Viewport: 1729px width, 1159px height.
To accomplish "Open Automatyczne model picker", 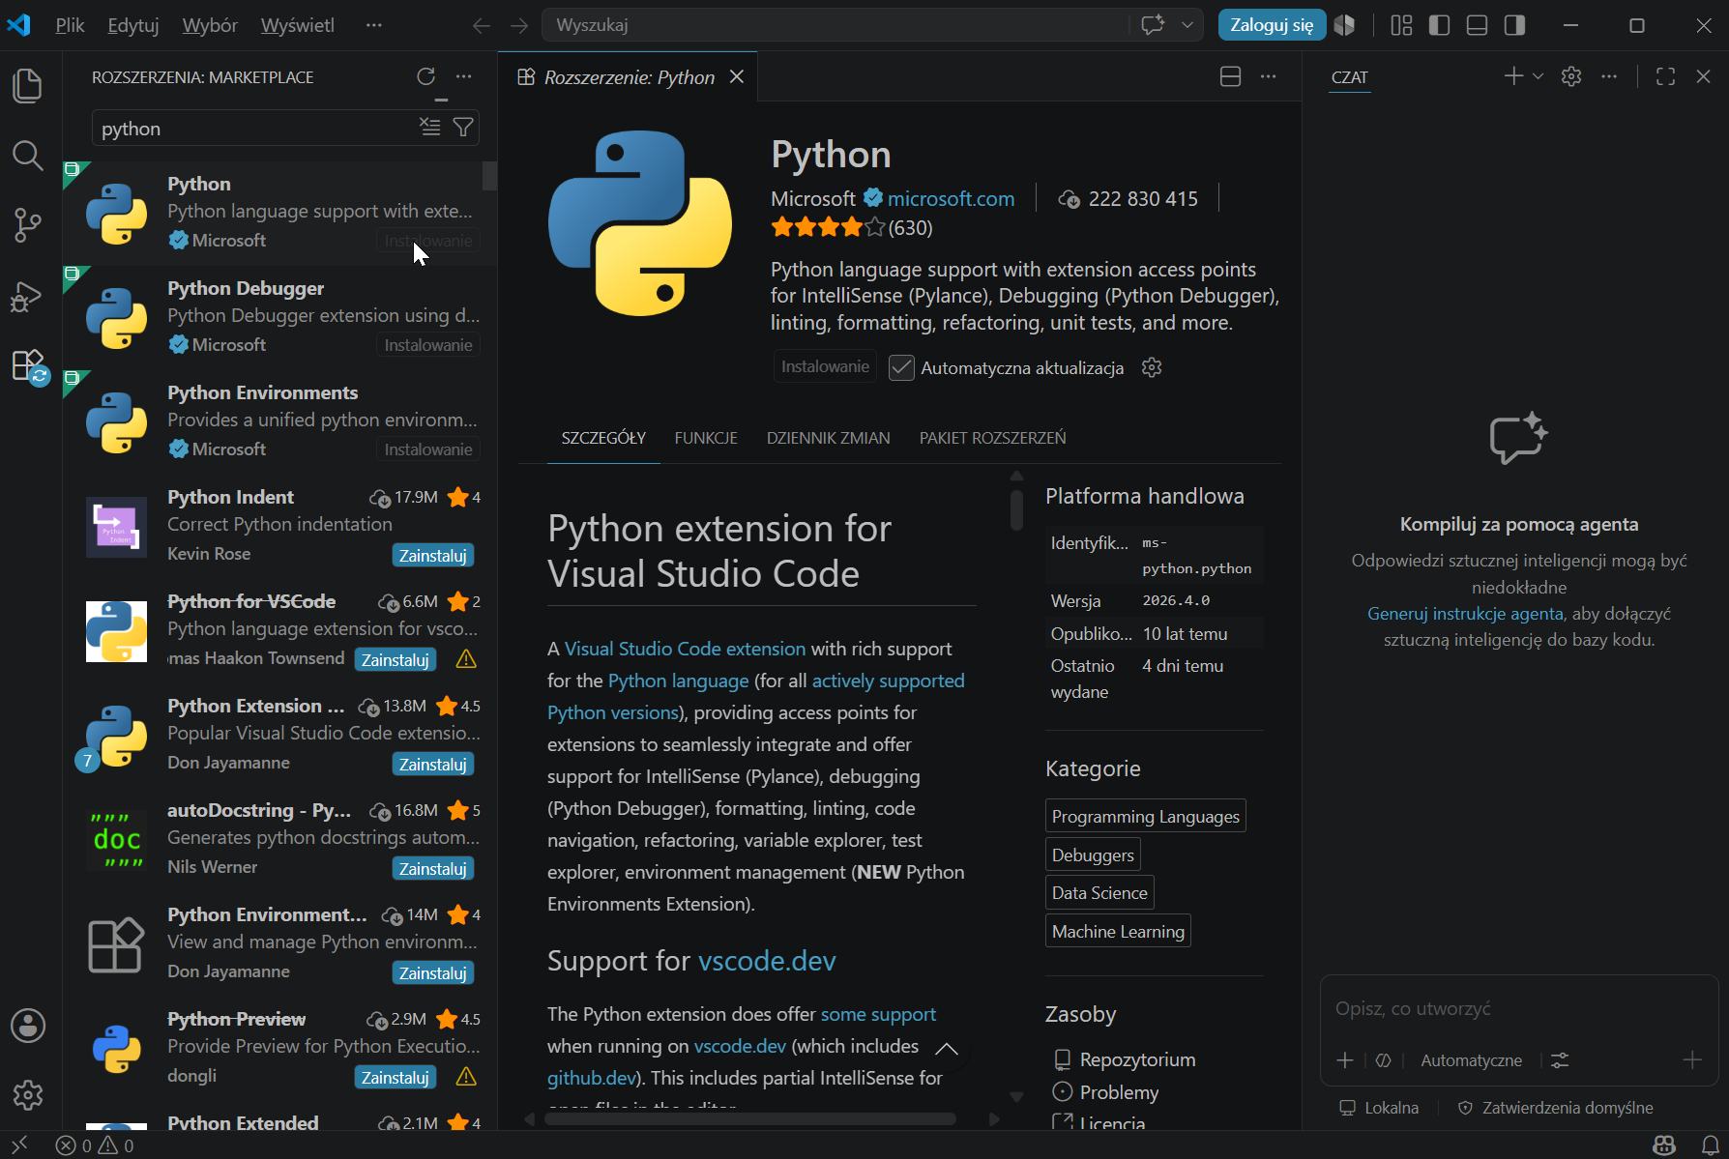I will pos(1471,1060).
